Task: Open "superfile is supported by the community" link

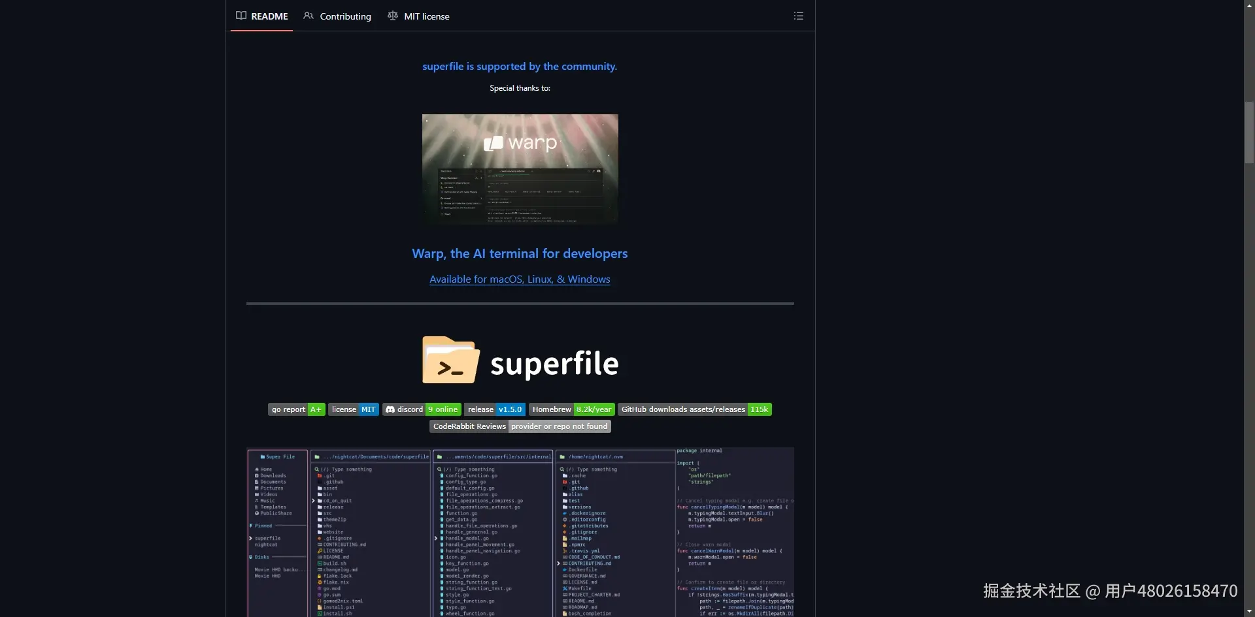Action: pos(520,66)
